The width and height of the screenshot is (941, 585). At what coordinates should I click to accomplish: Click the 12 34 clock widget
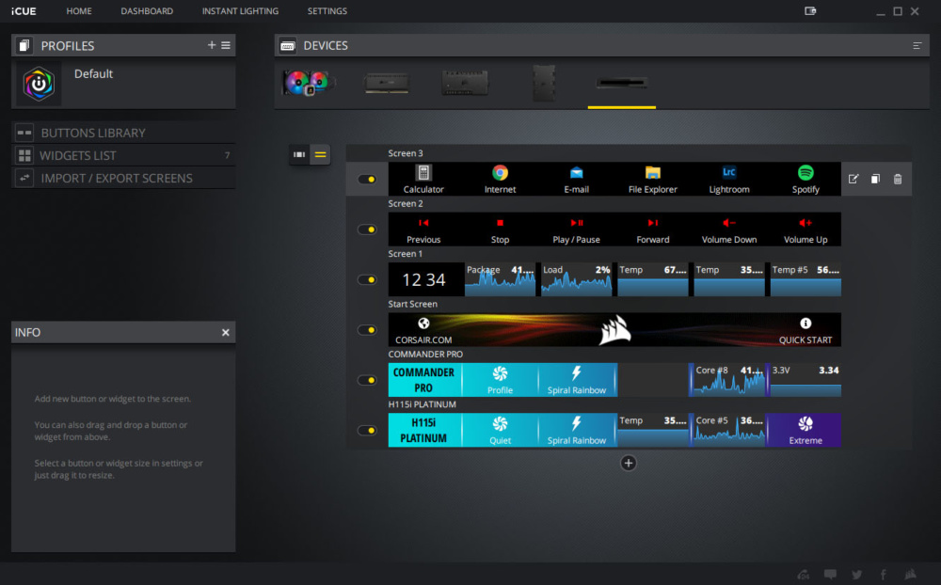[x=425, y=279]
